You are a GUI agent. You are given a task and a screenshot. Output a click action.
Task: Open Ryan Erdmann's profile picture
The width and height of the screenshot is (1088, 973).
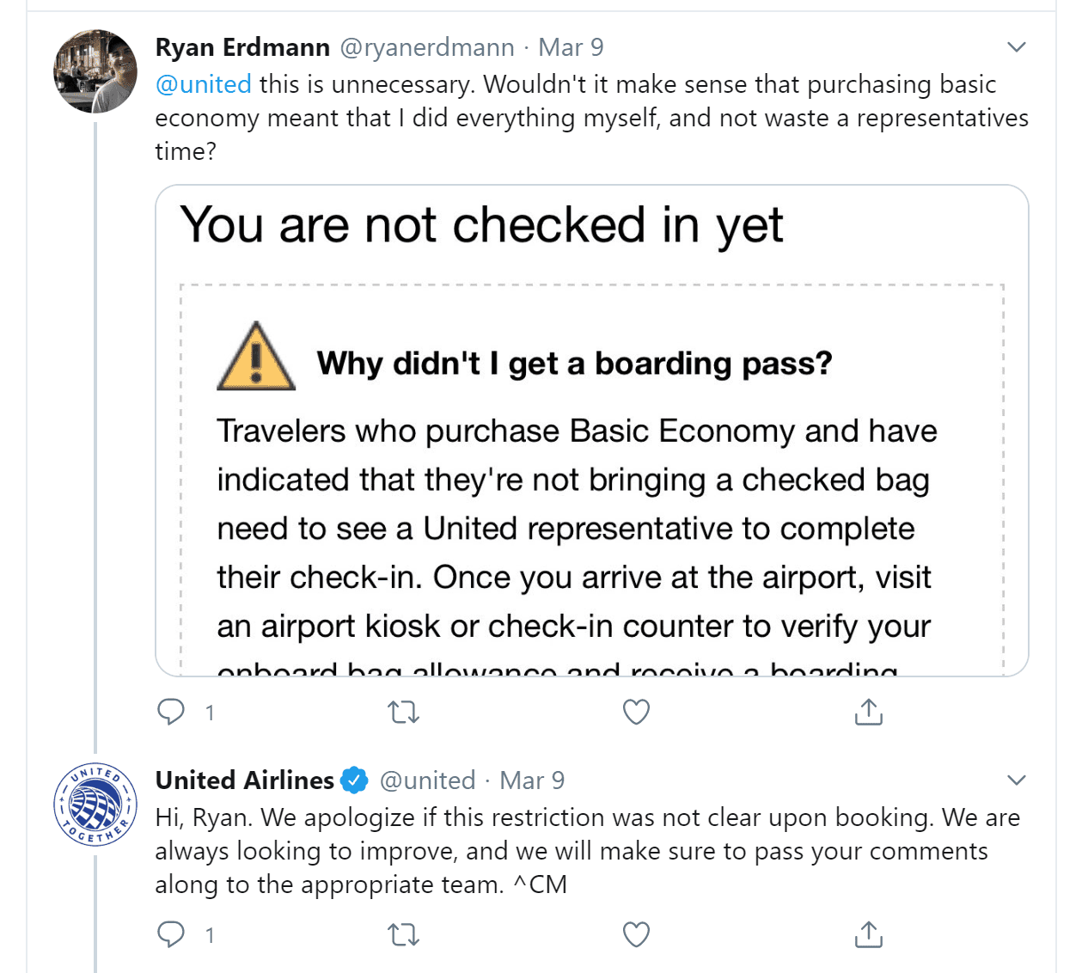[95, 71]
